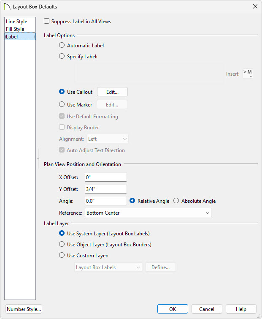Viewport: 262px width, 319px height.
Task: Click the Chief Architect icon in title bar
Action: (7, 6)
